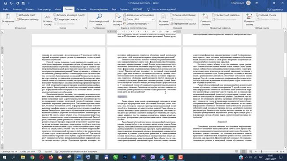Switch to the Вставка tab
This screenshot has height=161, width=287.
(x=30, y=9)
